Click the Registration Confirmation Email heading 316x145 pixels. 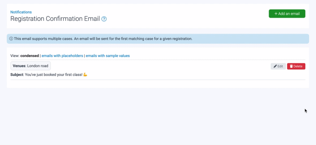point(55,19)
